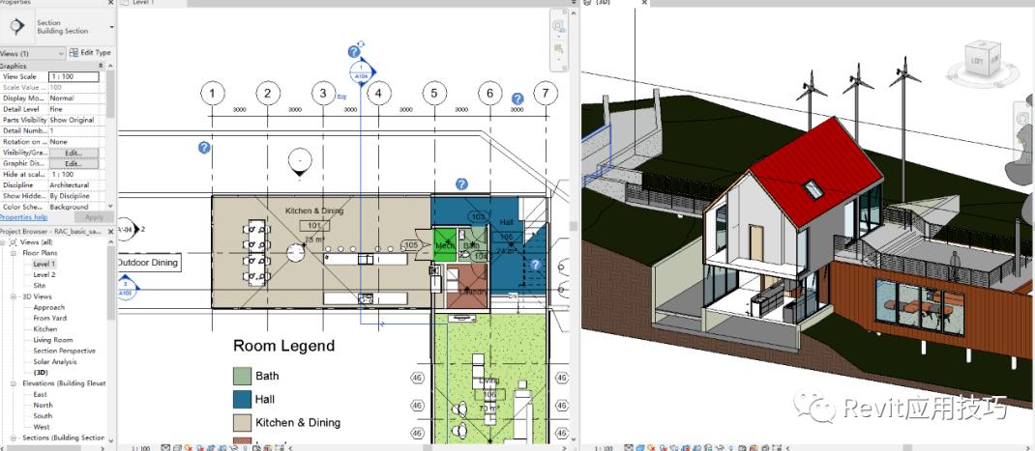Toggle Temporary Hide/Isolate glasses in Level 1 bar
The image size is (1035, 451).
click(x=233, y=448)
